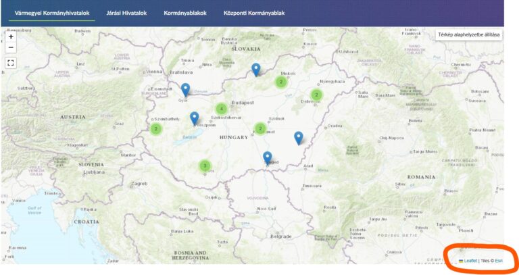
Task: Open the green cluster 2 near Kecskemét
Action: click(x=260, y=129)
